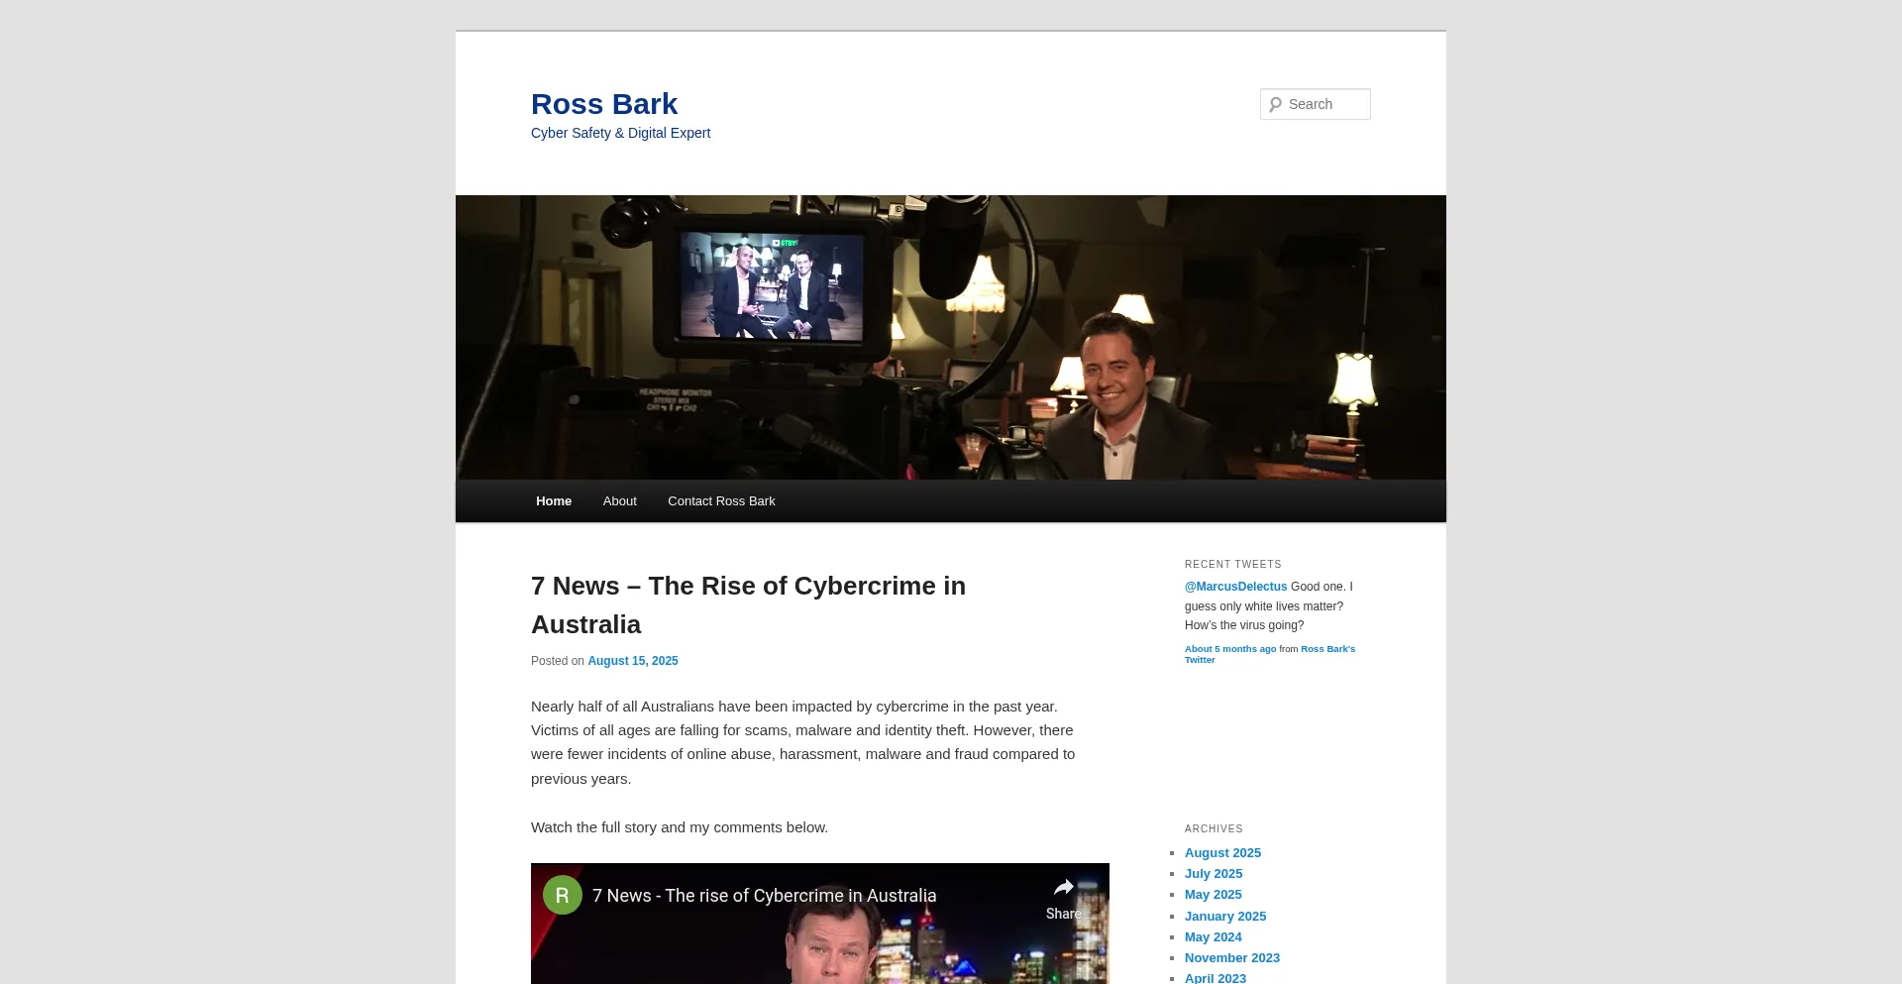Open the July 2025 archive

[1214, 874]
